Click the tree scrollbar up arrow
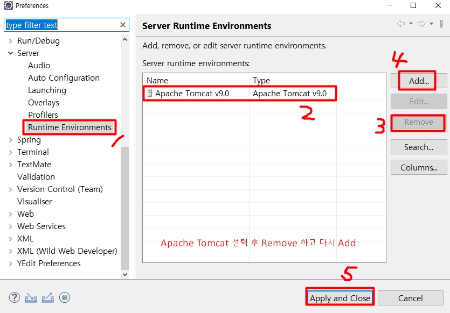 (x=124, y=39)
